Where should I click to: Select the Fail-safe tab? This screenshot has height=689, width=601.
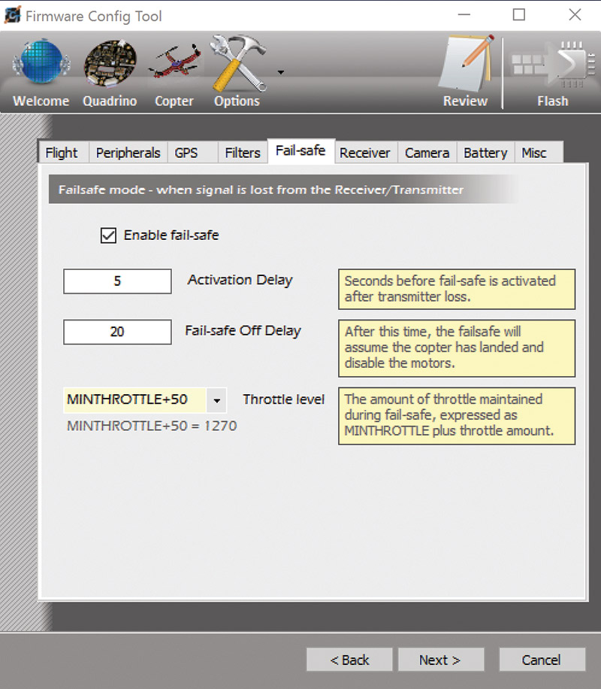(300, 151)
